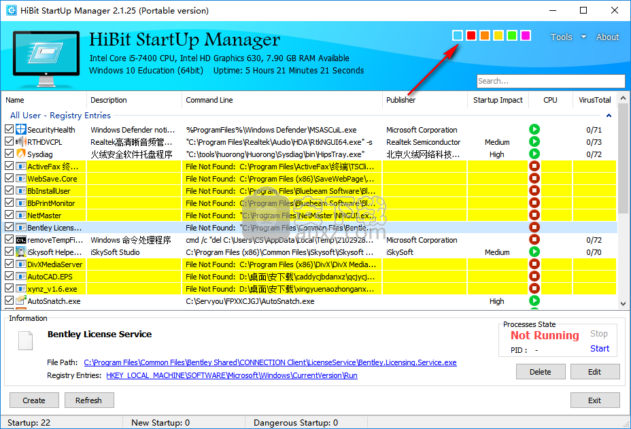Image resolution: width=631 pixels, height=429 pixels.
Task: Click the removeTempFi... cmd icon
Action: [21, 240]
